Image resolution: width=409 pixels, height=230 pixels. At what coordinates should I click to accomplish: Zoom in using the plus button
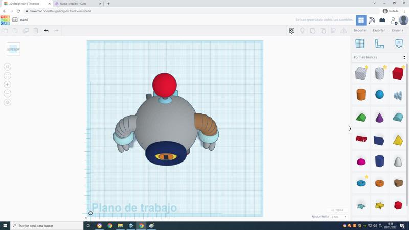pos(7,84)
